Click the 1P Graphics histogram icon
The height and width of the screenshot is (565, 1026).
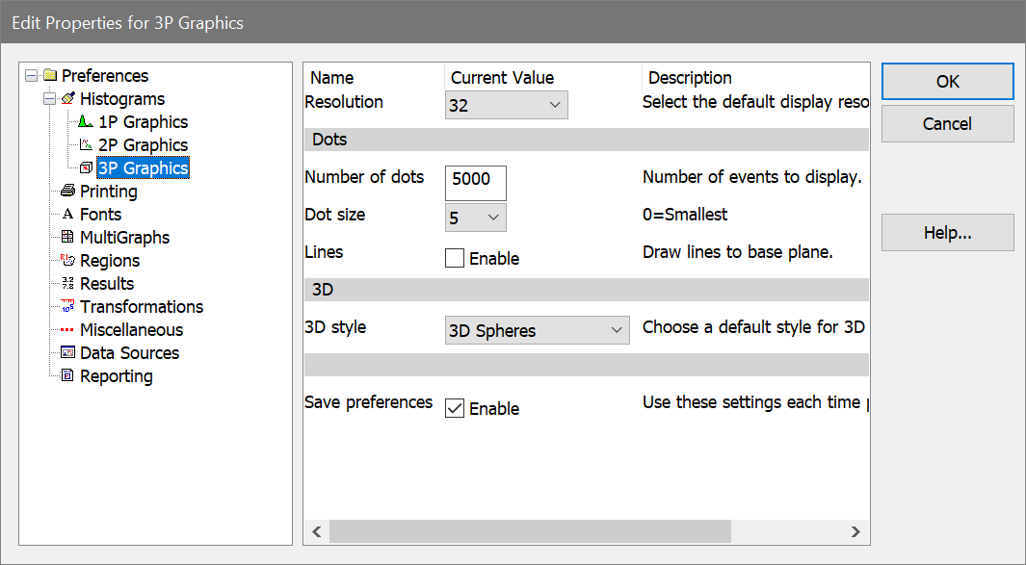[x=86, y=122]
